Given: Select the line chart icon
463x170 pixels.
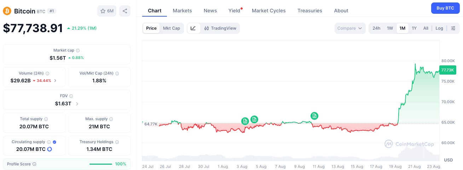Looking at the screenshot, I should [193, 28].
